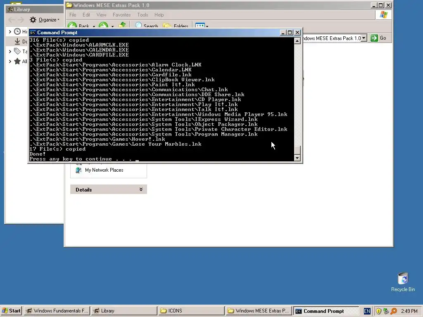This screenshot has height=317, width=423.
Task: Open the View menu in Explorer
Action: [x=102, y=15]
